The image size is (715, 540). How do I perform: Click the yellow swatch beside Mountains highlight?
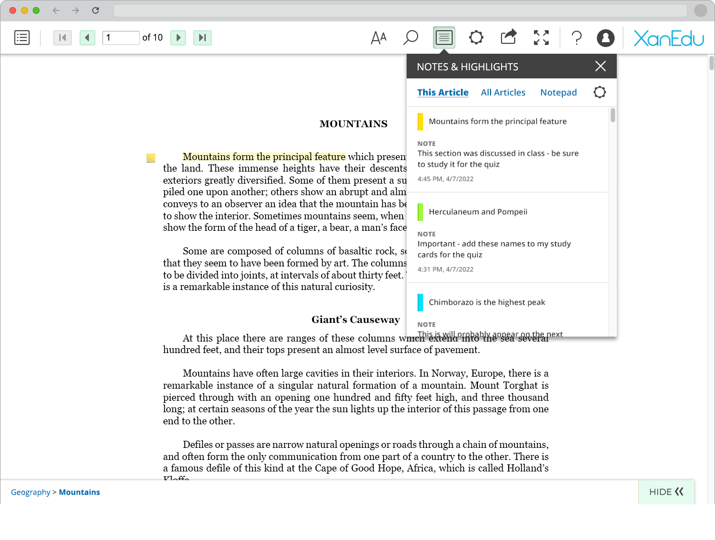420,121
